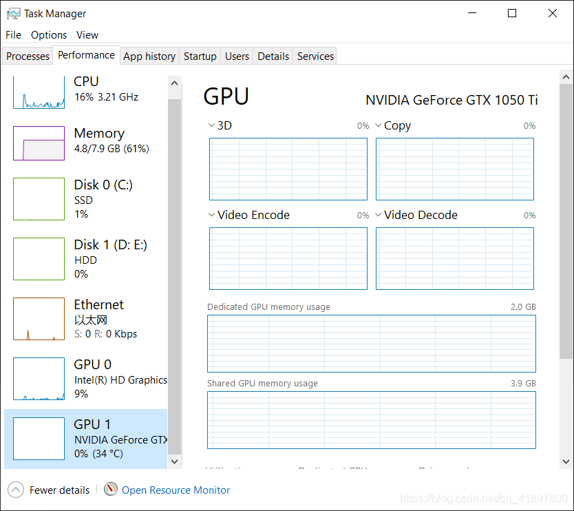This screenshot has width=574, height=511.
Task: Click the Shared GPU memory usage graph
Action: coord(372,420)
